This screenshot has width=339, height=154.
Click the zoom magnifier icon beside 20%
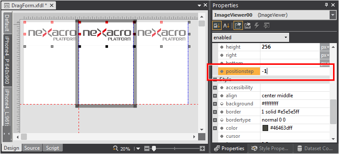[x=116, y=148]
